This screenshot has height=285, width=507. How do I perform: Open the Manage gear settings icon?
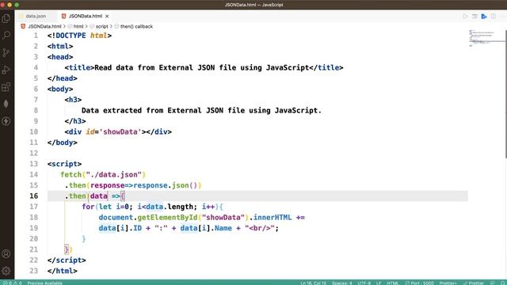click(x=6, y=271)
